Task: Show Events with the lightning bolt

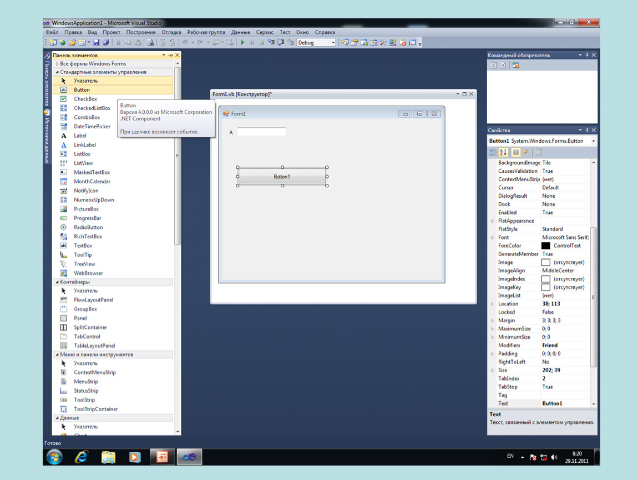Action: pyautogui.click(x=526, y=152)
